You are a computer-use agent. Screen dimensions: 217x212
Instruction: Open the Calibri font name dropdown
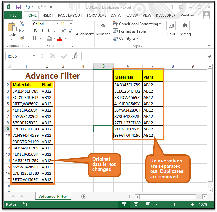click(57, 24)
